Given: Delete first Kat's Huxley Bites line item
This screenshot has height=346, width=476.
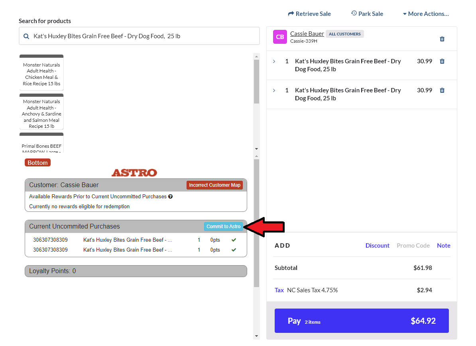Looking at the screenshot, I should (442, 61).
